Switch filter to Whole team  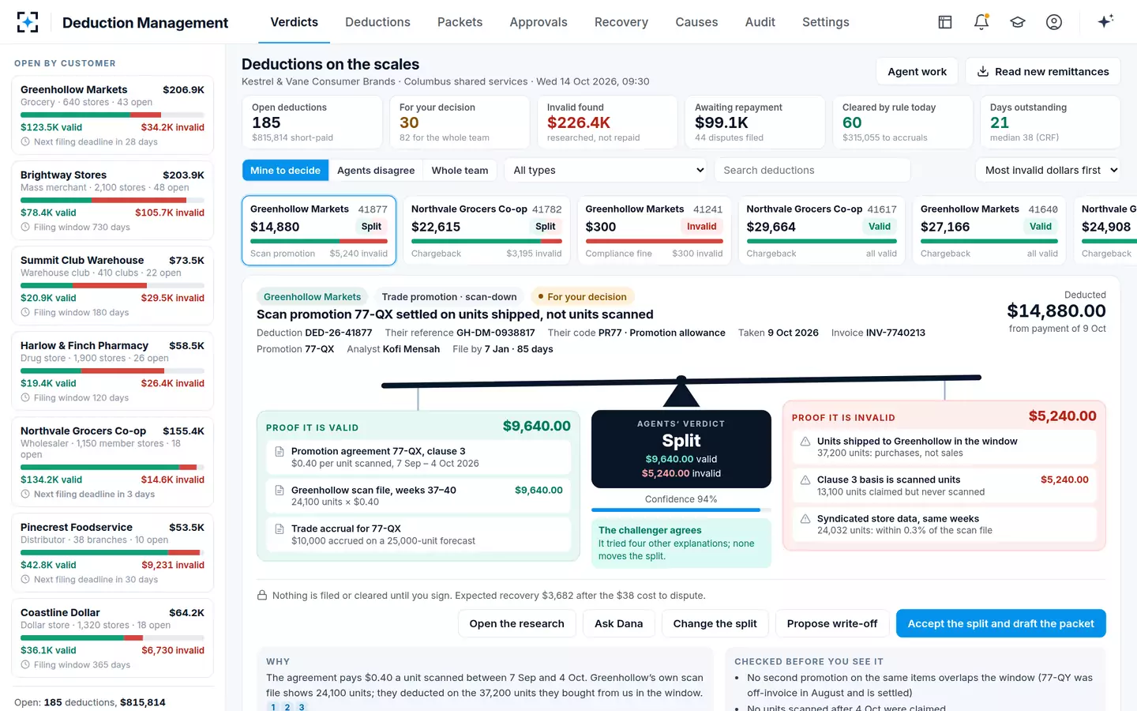point(460,170)
